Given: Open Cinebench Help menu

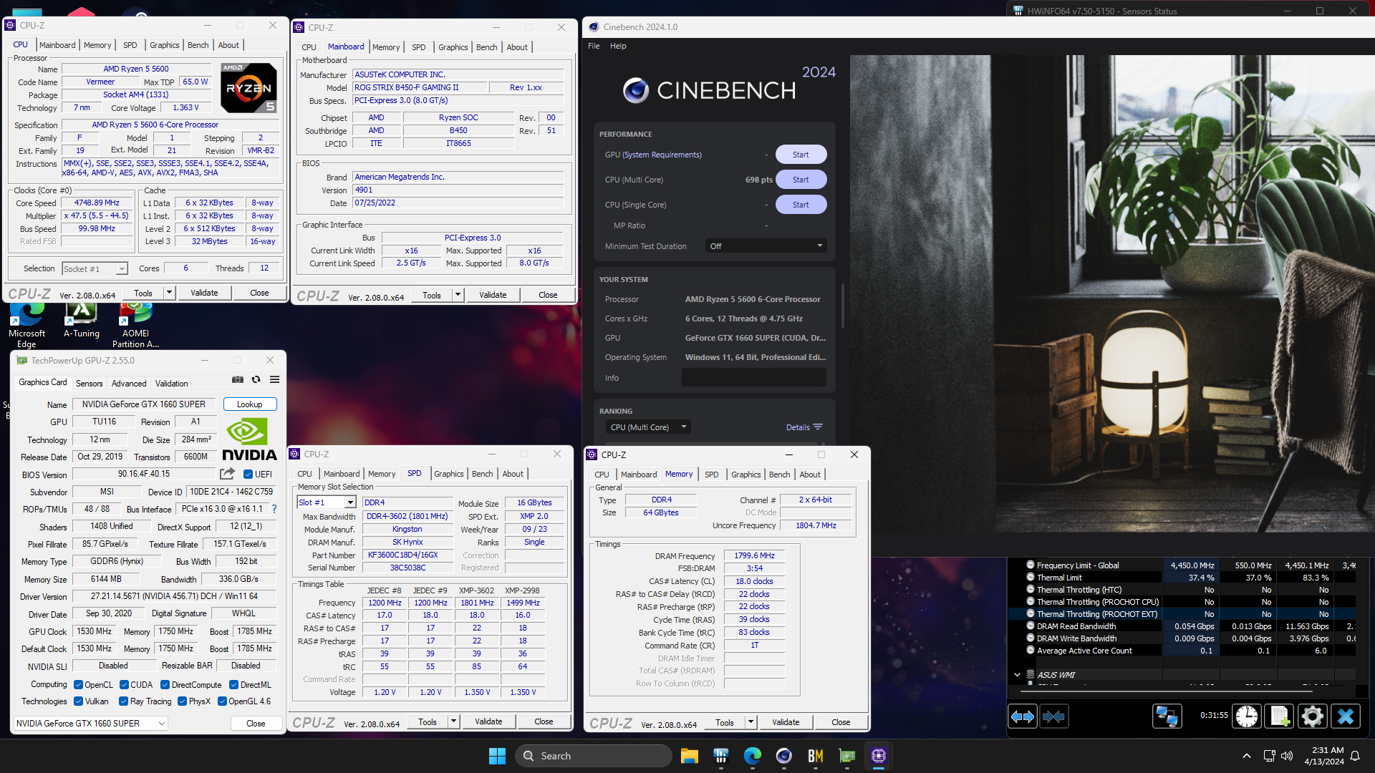Looking at the screenshot, I should tap(618, 46).
